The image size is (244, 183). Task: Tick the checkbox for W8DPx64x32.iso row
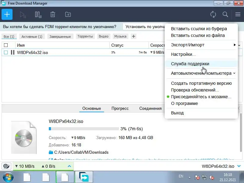(x=6, y=52)
